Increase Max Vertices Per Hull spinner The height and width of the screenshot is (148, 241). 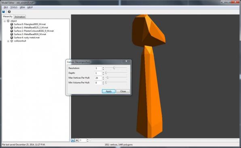(x=103, y=77)
